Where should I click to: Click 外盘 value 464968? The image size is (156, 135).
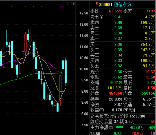(115, 93)
